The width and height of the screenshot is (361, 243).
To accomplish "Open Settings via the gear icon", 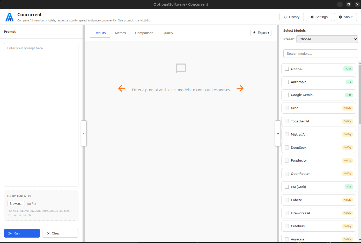I will pos(312,17).
